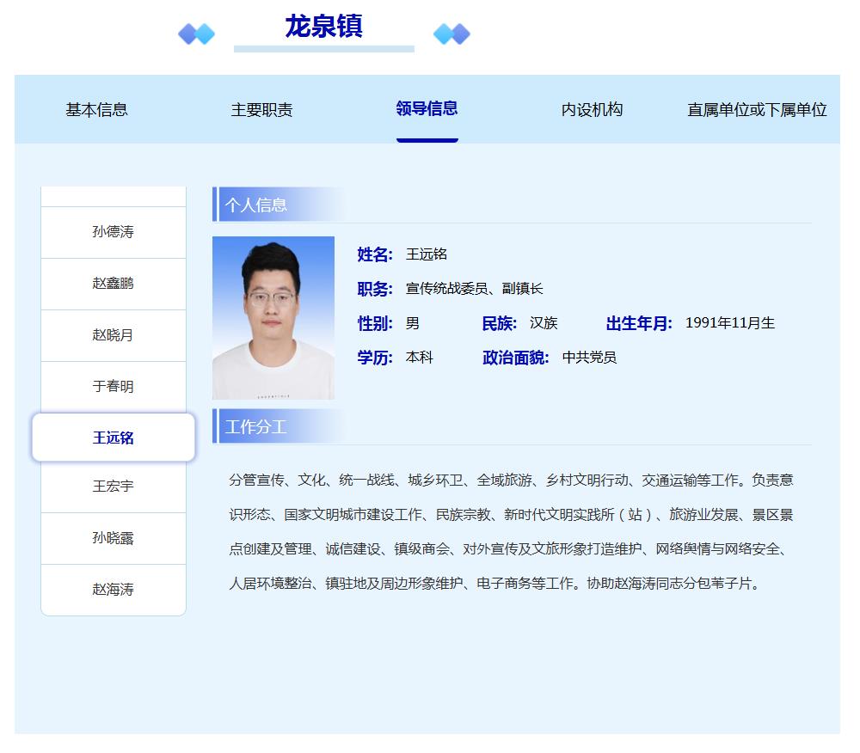Click the 民族 value 汉族

click(544, 323)
